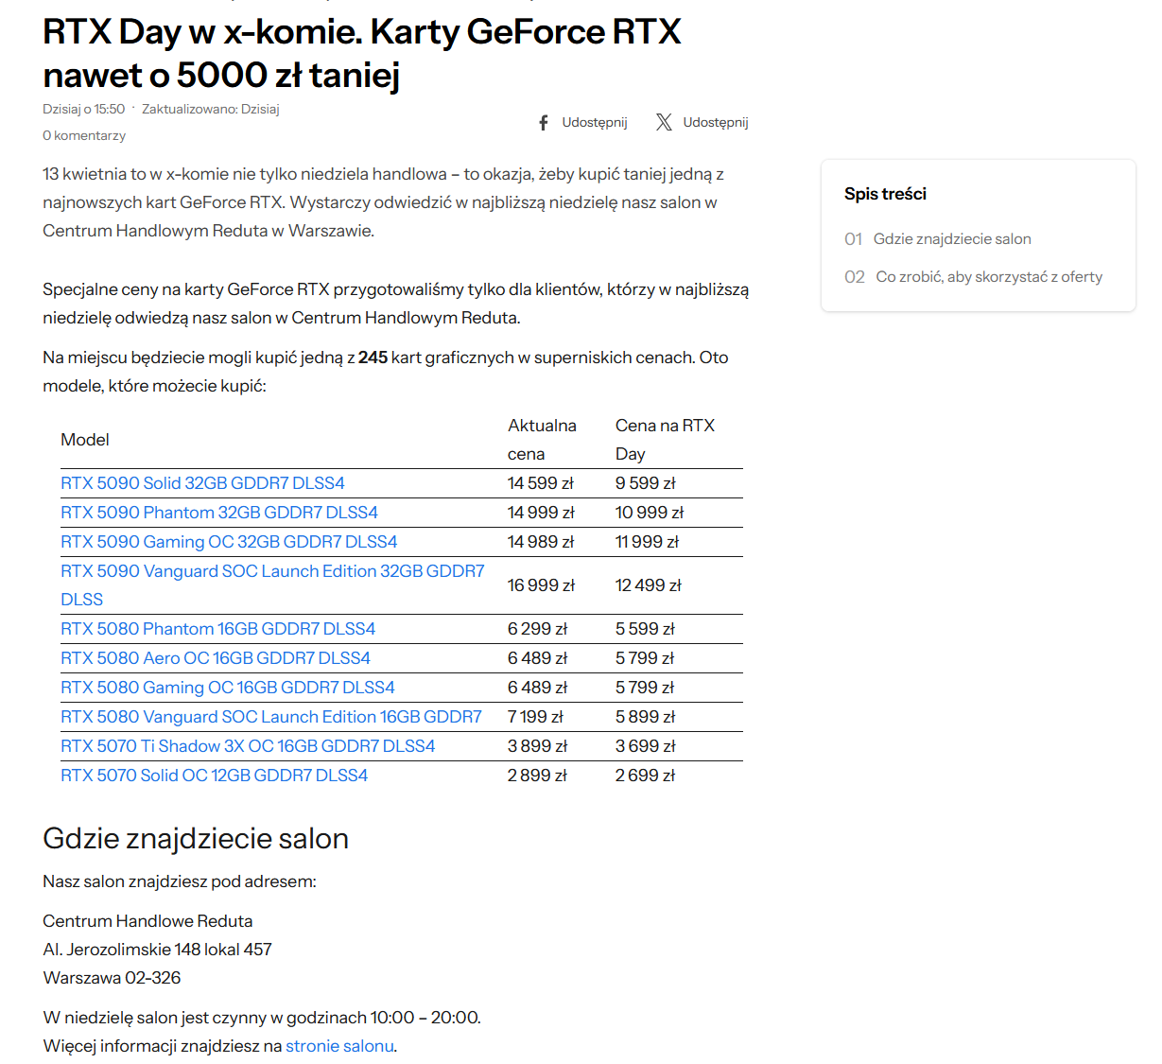
Task: Open RTX 5090 Solid 32GB GDDR7 DLSS4 link
Action: pyautogui.click(x=202, y=483)
